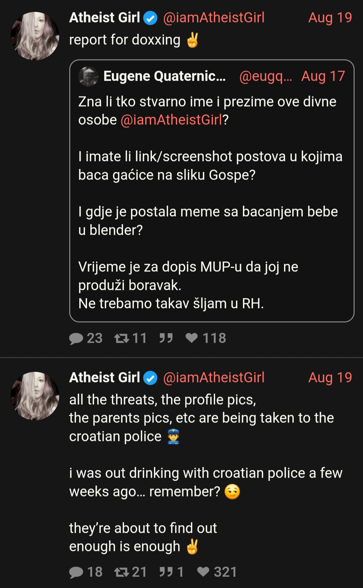Follow @iamAtheistGirl mention inside quoted tweet

click(x=171, y=120)
